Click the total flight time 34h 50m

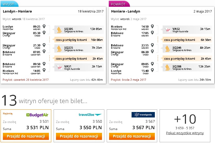[x=205, y=80]
